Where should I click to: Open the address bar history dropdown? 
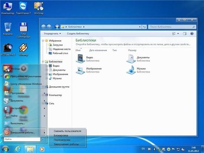pos(140,27)
